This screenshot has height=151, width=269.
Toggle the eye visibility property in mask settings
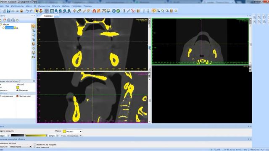coord(17,90)
